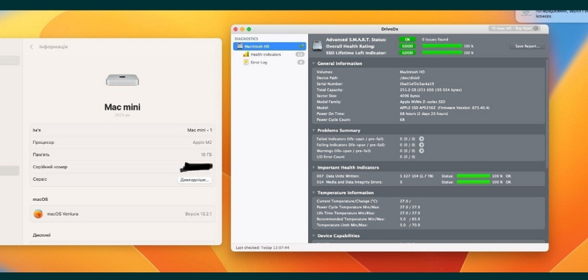Go back using the Інформація back chevron
This screenshot has height=280, width=588.
[32, 46]
